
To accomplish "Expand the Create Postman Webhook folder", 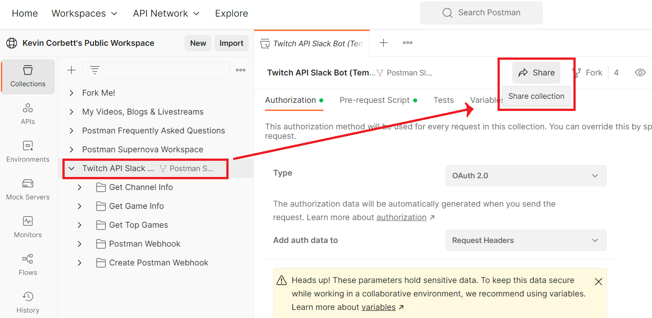I will coord(79,263).
